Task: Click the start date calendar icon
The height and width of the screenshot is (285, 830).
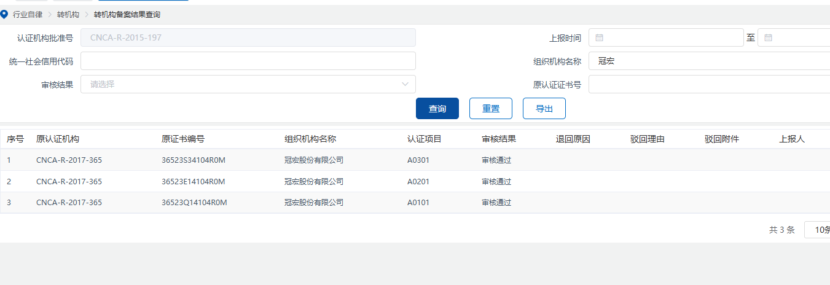Action: (600, 37)
